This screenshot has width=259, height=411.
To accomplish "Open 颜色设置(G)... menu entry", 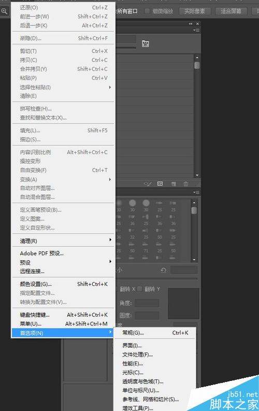I will coord(63,284).
